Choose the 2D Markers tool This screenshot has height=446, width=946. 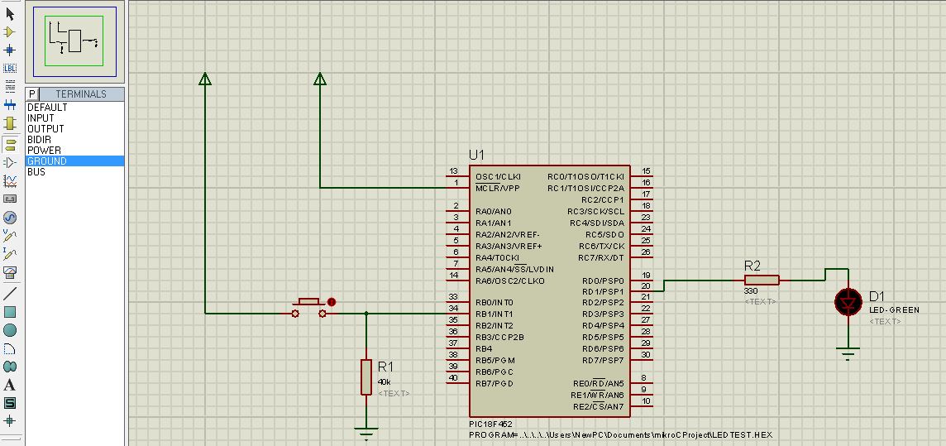10,421
